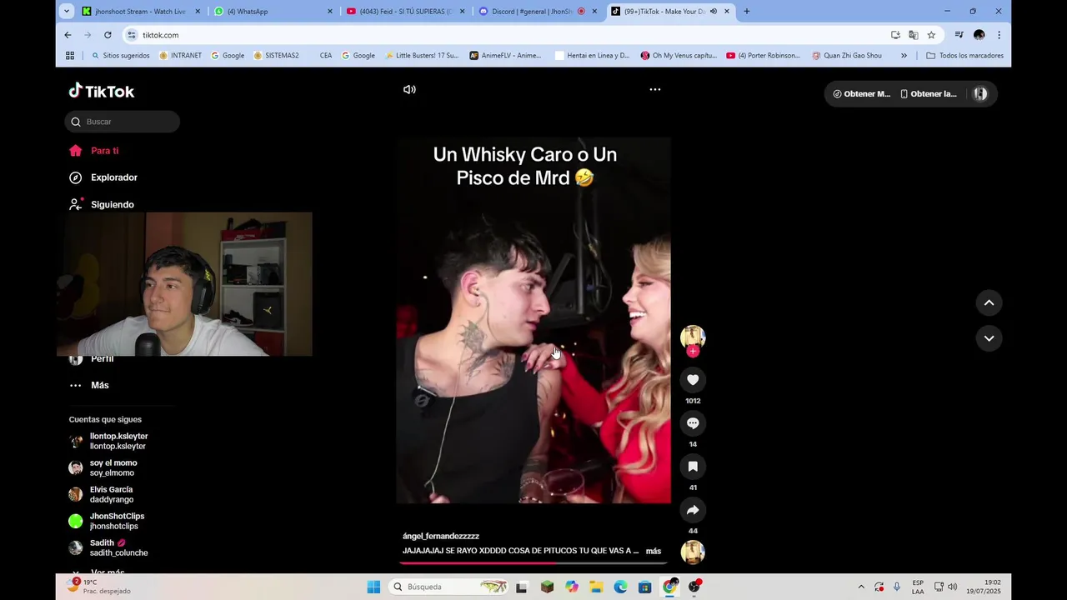The width and height of the screenshot is (1067, 600).
Task: Open the sound disc thumbnail below share
Action: coord(693,552)
